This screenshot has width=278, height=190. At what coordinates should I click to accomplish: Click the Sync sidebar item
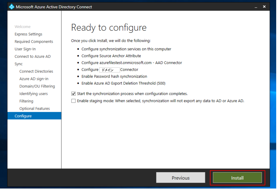[x=19, y=64]
